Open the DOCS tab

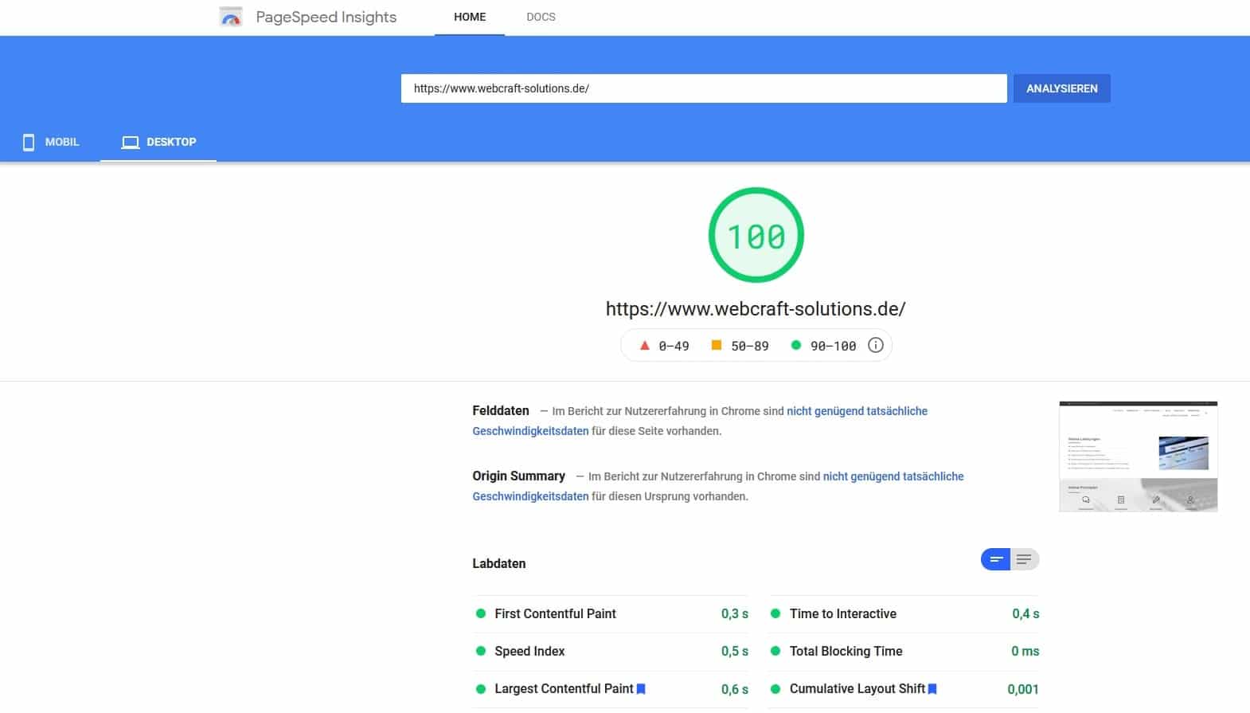coord(541,17)
